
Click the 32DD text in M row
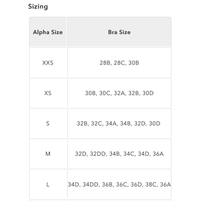(98, 154)
